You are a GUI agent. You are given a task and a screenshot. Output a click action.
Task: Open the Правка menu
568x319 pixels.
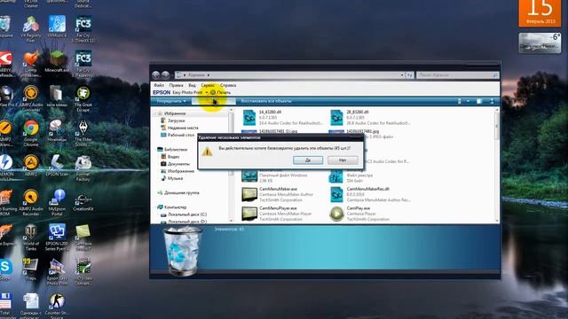pyautogui.click(x=176, y=85)
